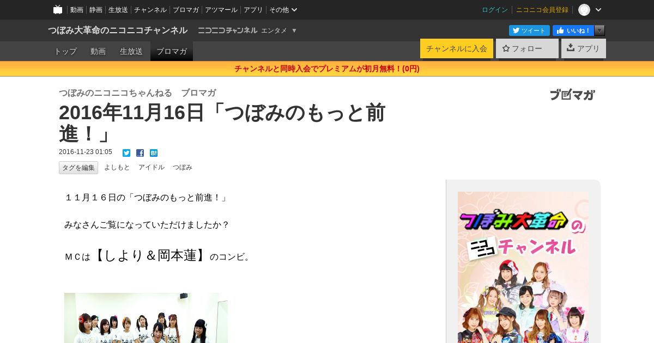Viewport: 654px width, 343px height.
Task: Click the user avatar icon
Action: 584,10
